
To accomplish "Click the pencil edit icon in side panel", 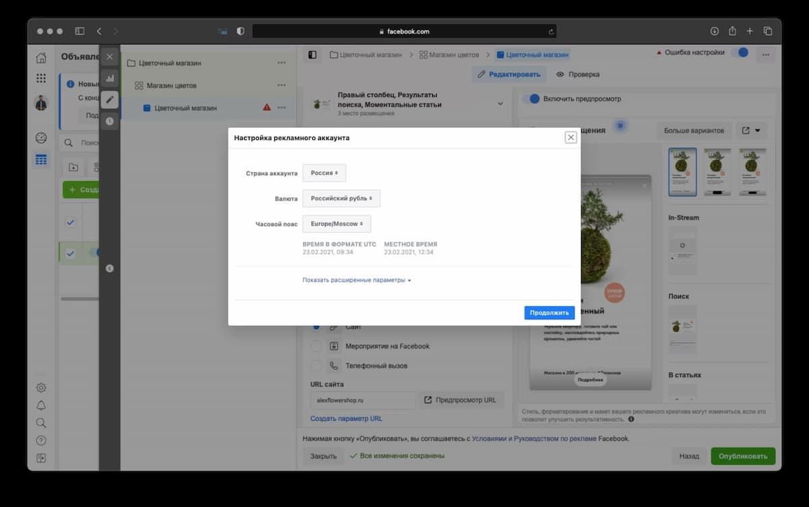I will [x=109, y=100].
